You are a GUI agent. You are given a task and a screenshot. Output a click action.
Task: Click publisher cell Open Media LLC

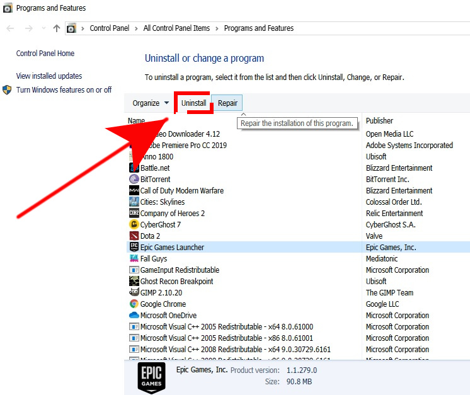tap(389, 134)
